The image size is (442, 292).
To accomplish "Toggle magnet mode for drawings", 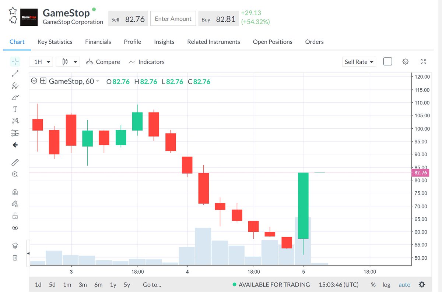I will coord(15,192).
